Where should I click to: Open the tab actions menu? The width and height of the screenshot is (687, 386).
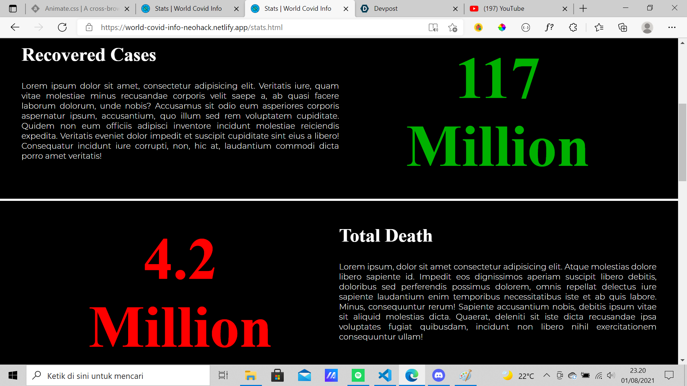pyautogui.click(x=13, y=9)
